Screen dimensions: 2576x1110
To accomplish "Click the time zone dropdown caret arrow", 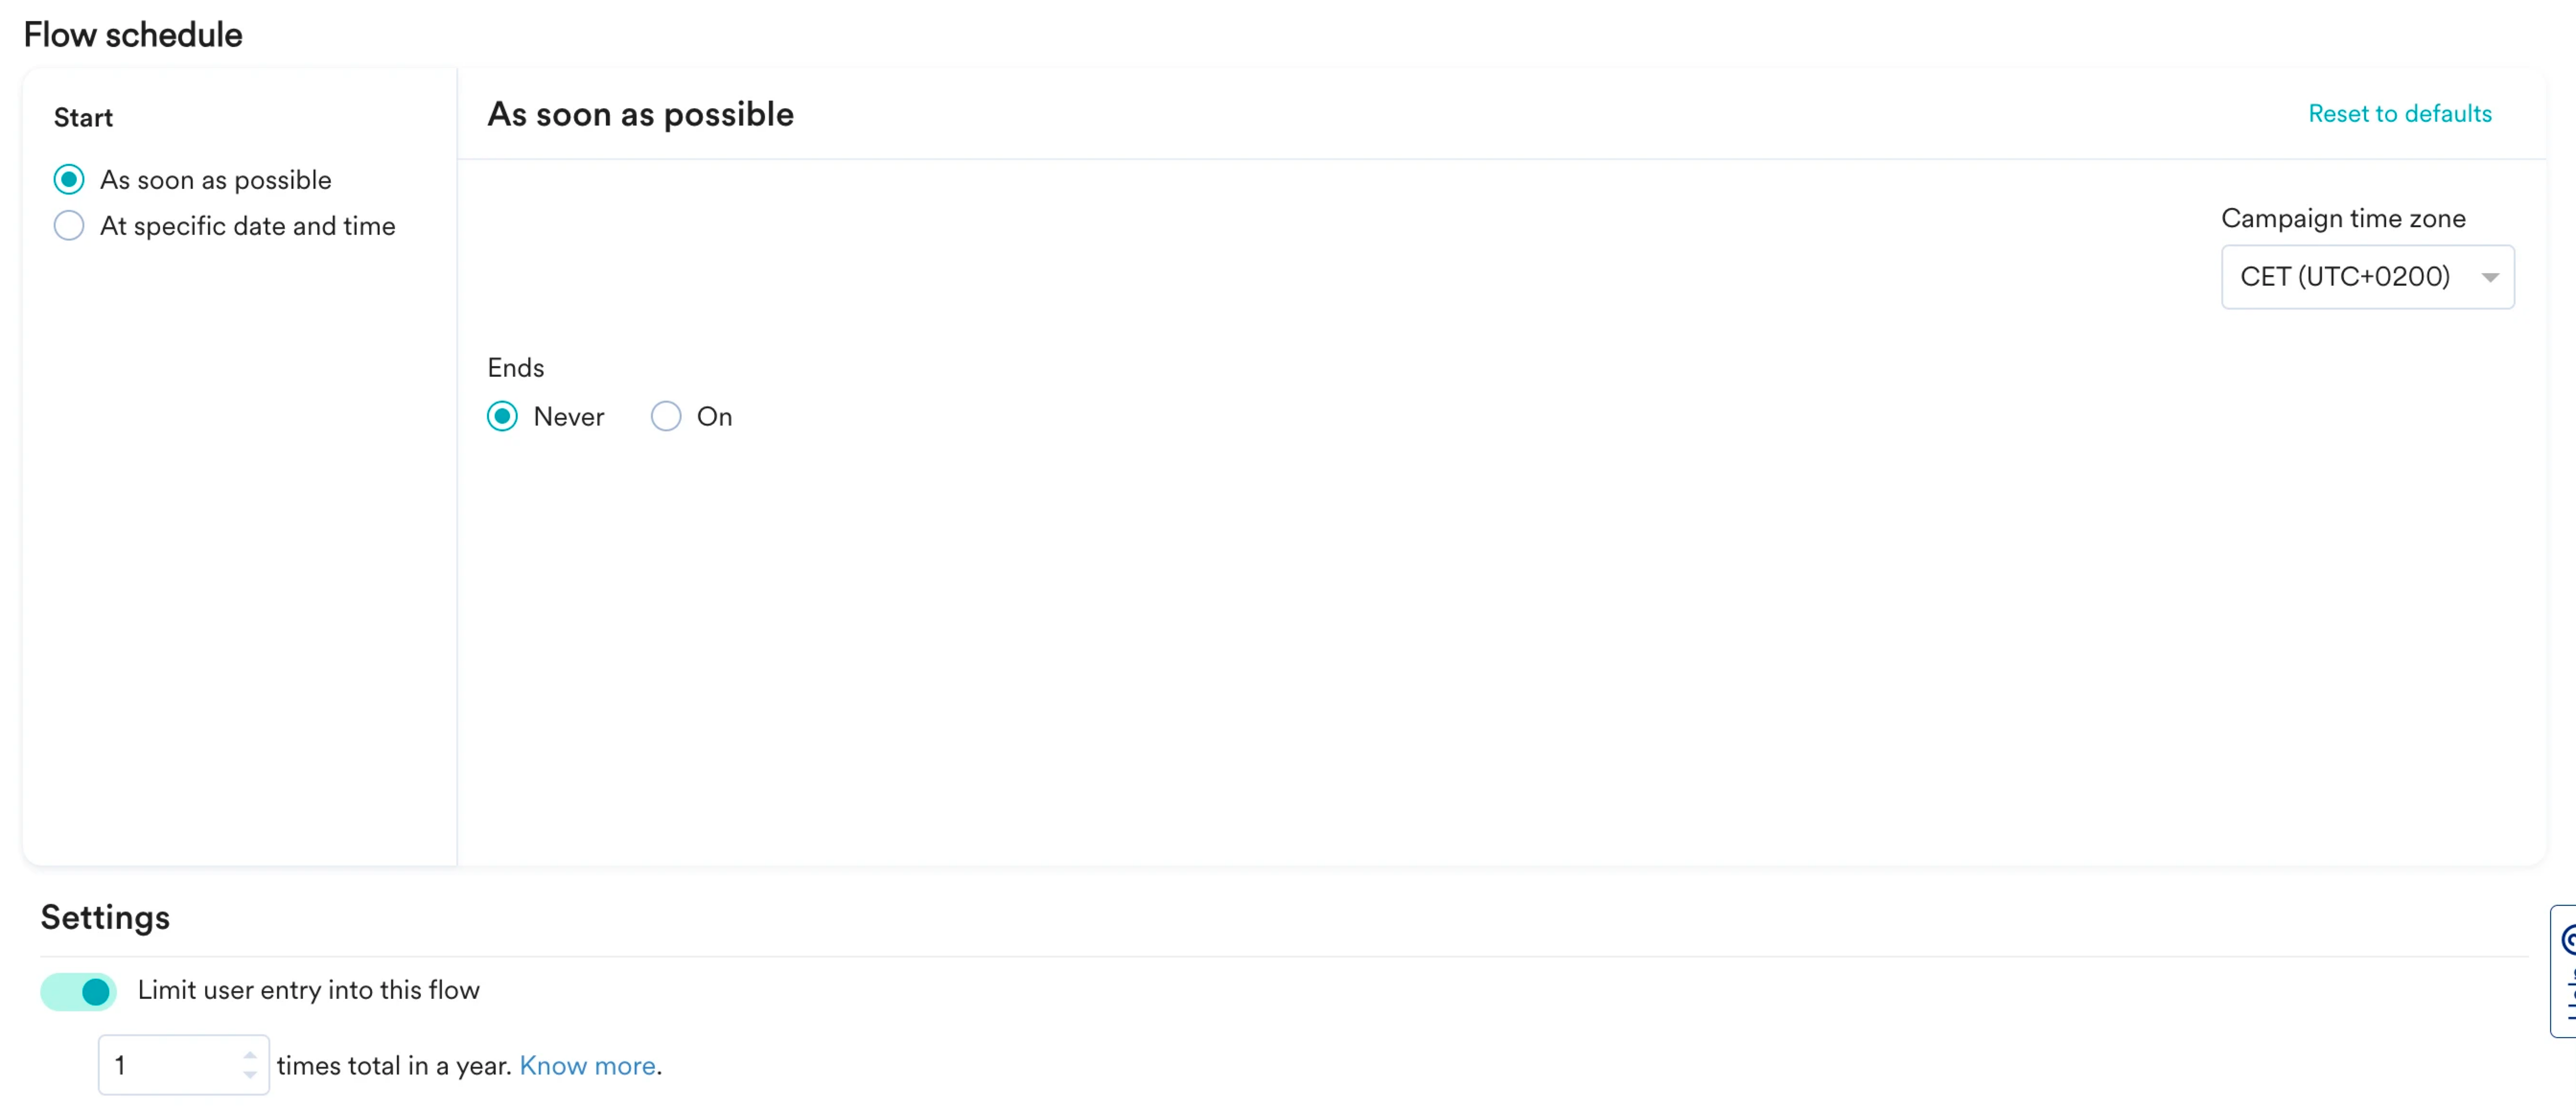I will 2490,277.
